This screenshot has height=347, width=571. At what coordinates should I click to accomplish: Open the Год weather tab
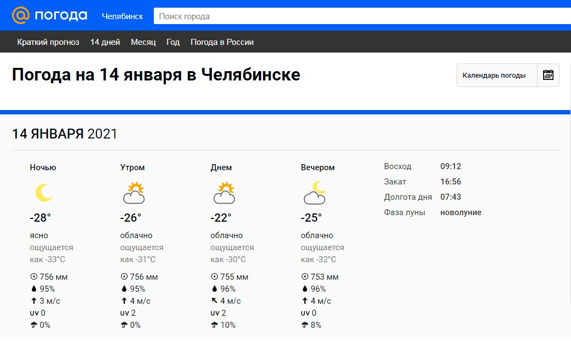[x=173, y=42]
